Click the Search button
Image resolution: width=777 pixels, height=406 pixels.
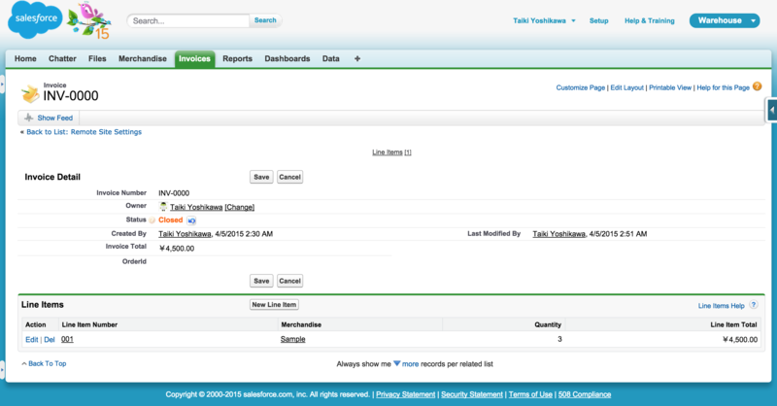pyautogui.click(x=265, y=20)
